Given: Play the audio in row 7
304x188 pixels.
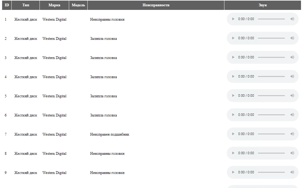Looking at the screenshot, I should click(x=233, y=134).
